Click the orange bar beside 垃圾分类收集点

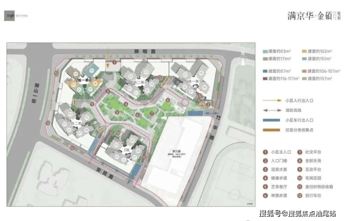point(271,130)
